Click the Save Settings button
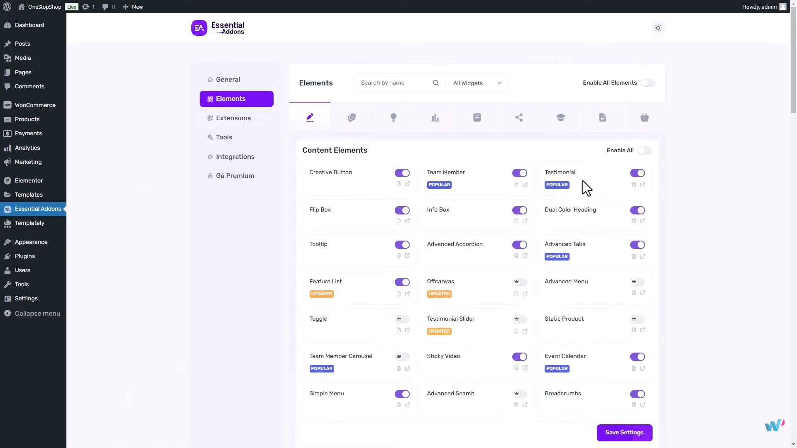The height and width of the screenshot is (448, 797). tap(624, 432)
